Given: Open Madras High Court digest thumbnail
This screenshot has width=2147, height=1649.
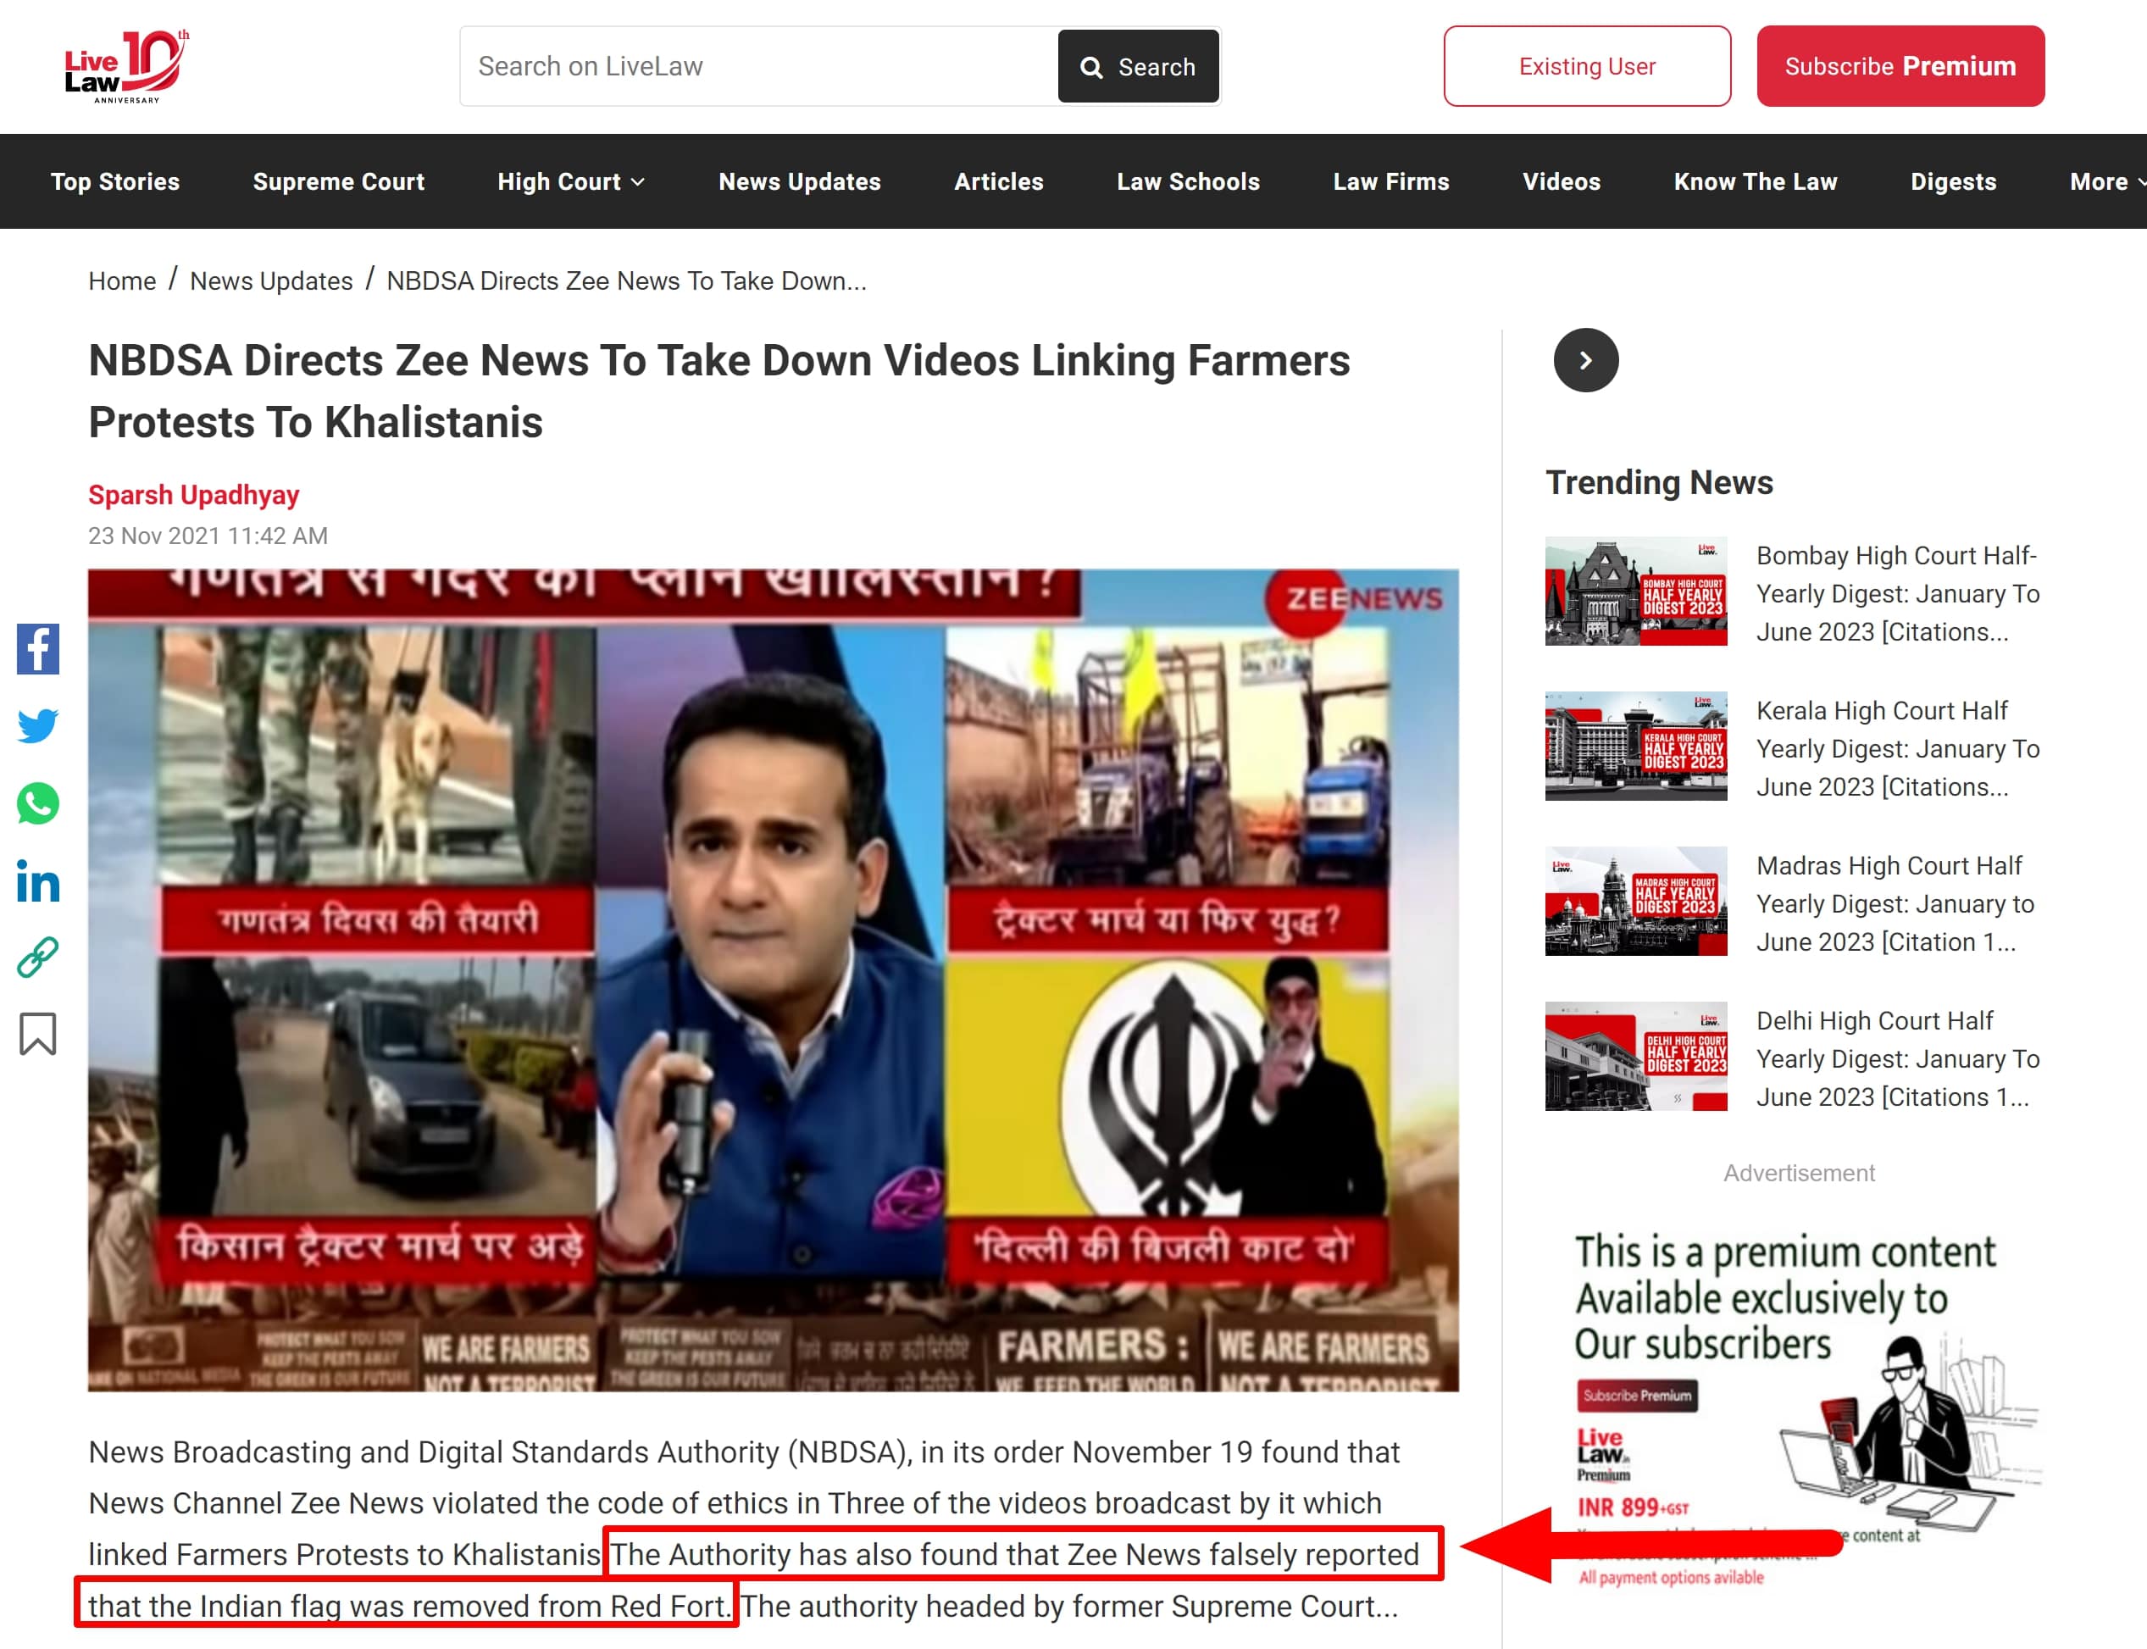Looking at the screenshot, I should [1636, 901].
